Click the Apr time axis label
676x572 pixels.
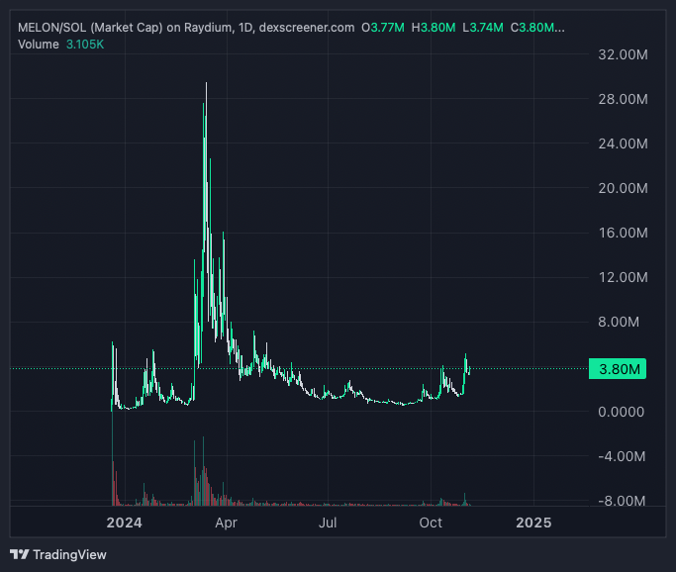[227, 523]
